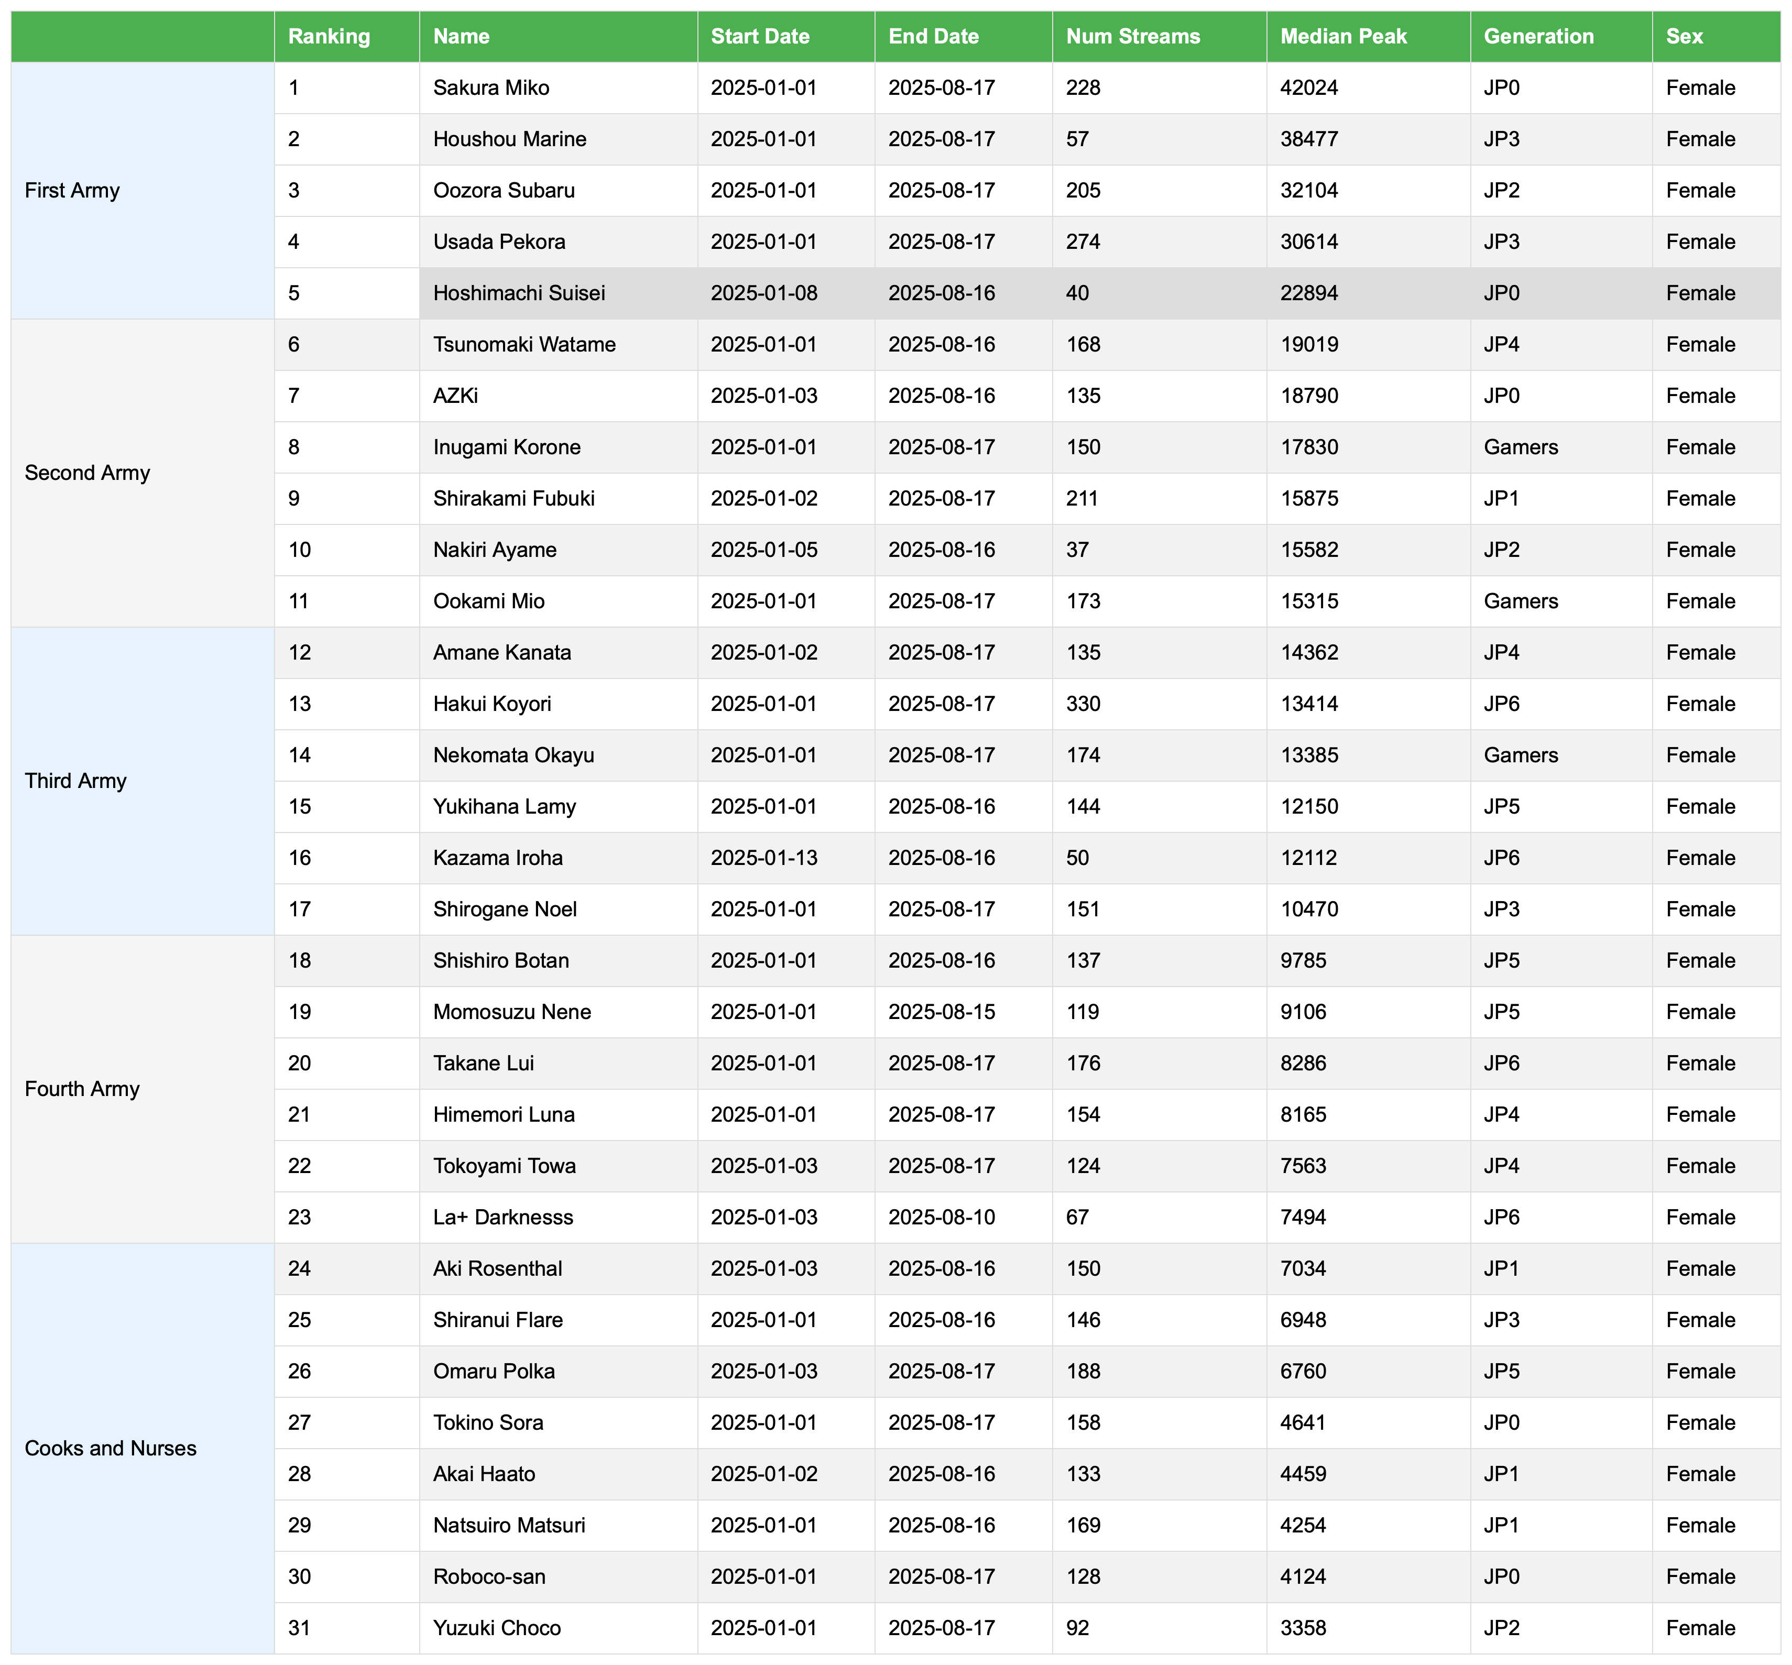Viewport: 1792px width, 1665px height.
Task: Click the name Sakura Miko
Action: (x=491, y=87)
